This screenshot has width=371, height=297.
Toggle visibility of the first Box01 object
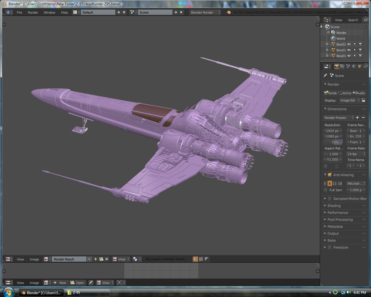(x=349, y=44)
